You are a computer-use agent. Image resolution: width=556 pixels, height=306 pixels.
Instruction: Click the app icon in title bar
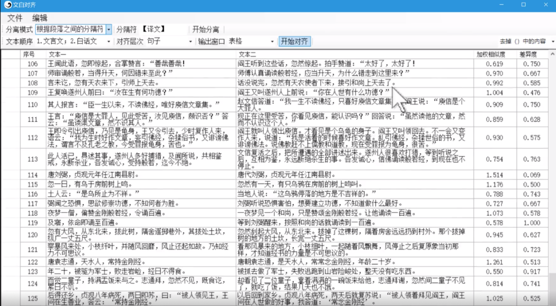pos(7,5)
